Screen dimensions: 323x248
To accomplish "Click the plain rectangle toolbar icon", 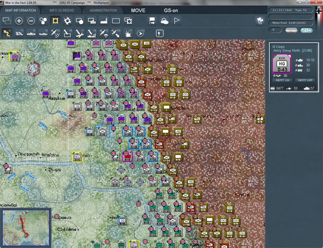I will (116, 21).
